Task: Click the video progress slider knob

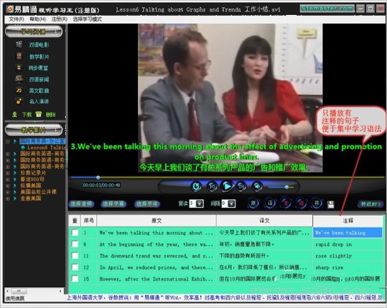Action: (98, 177)
